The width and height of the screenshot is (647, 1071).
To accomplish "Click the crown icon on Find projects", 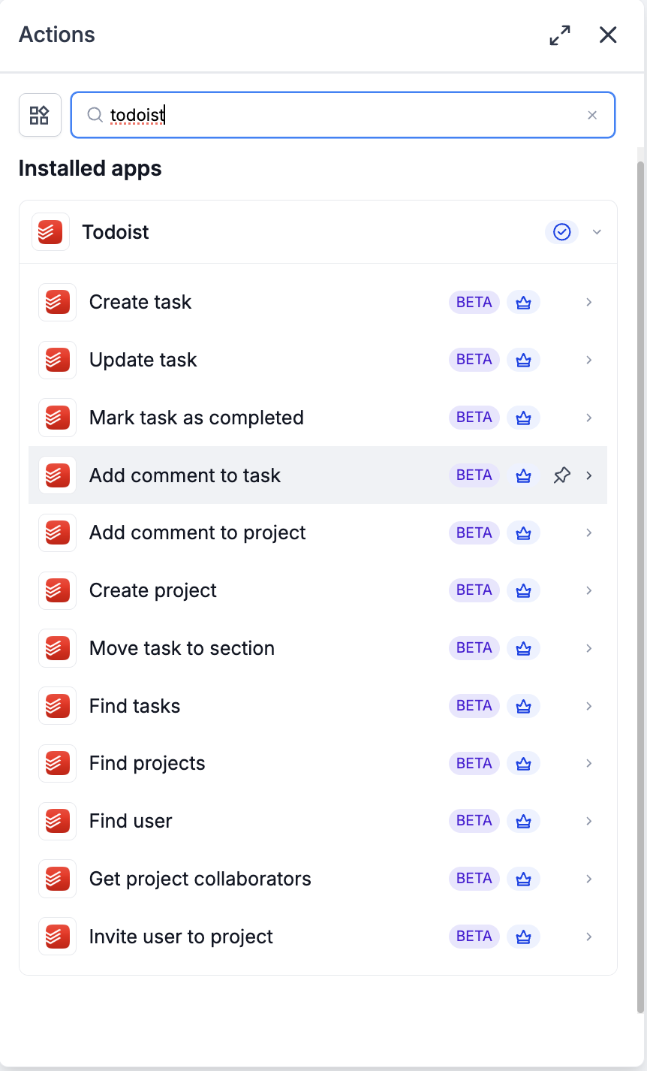I will (x=524, y=763).
